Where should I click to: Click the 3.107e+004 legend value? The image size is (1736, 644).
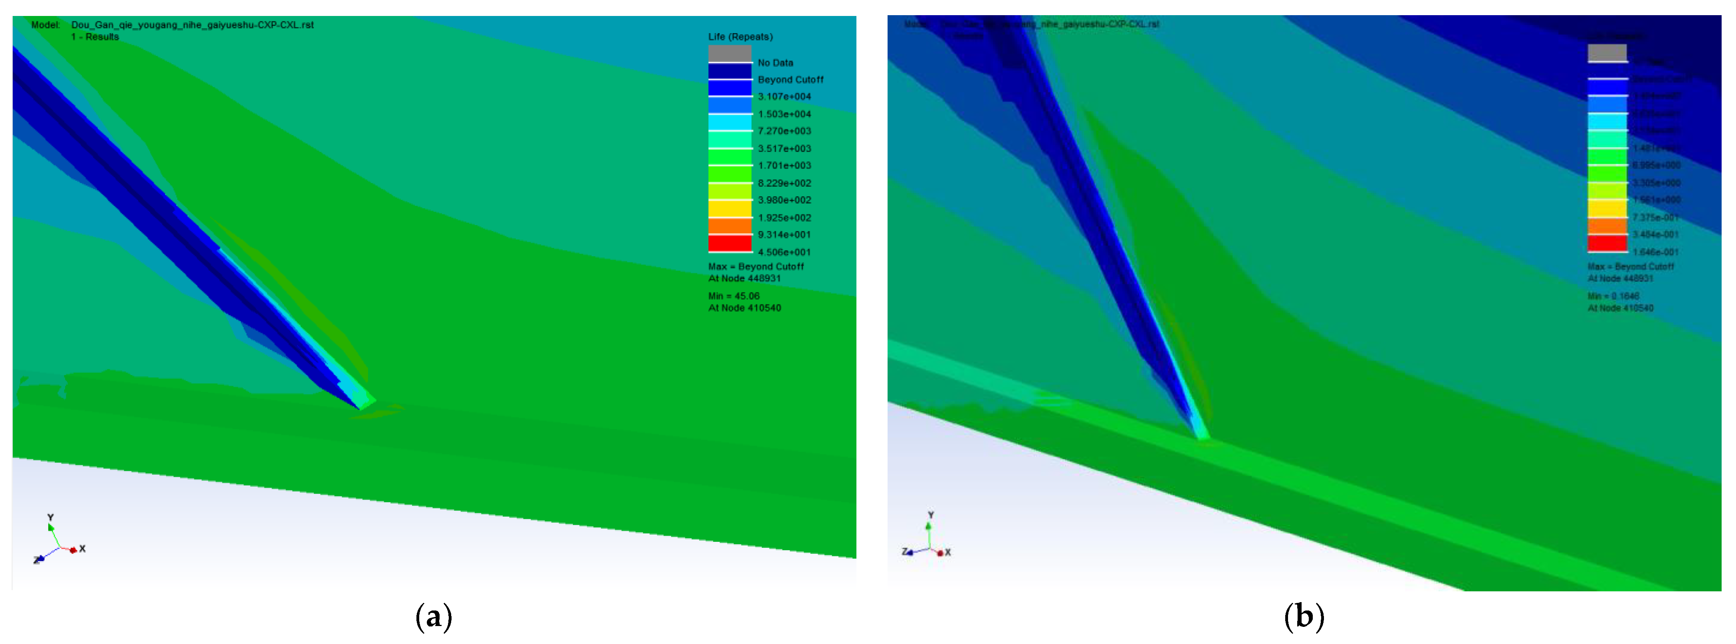784,96
